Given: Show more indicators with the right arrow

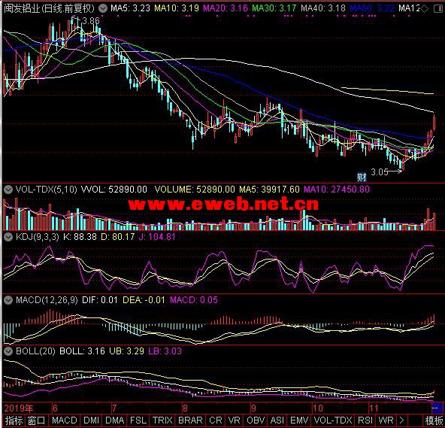Looking at the screenshot, I should [x=401, y=420].
